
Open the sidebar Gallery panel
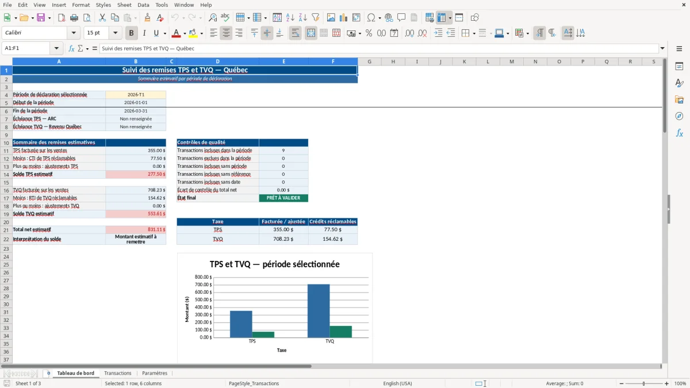[679, 99]
